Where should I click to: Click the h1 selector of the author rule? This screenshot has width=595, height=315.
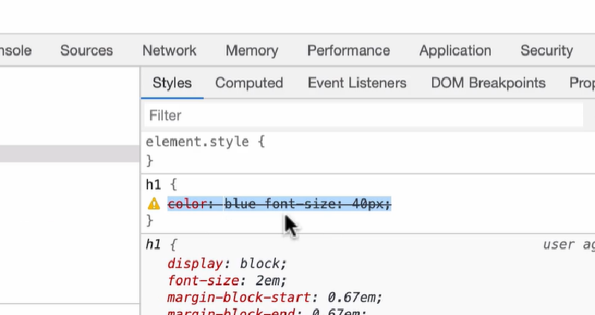coord(153,185)
